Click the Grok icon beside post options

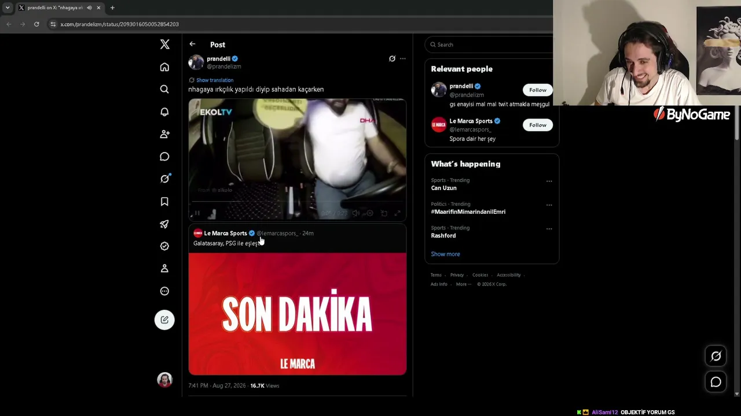tap(392, 58)
